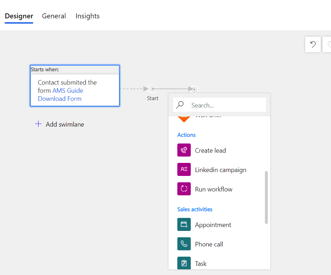Click the tile picker scrollbar thumb
Screen dimensions: 331x275
(x=266, y=197)
